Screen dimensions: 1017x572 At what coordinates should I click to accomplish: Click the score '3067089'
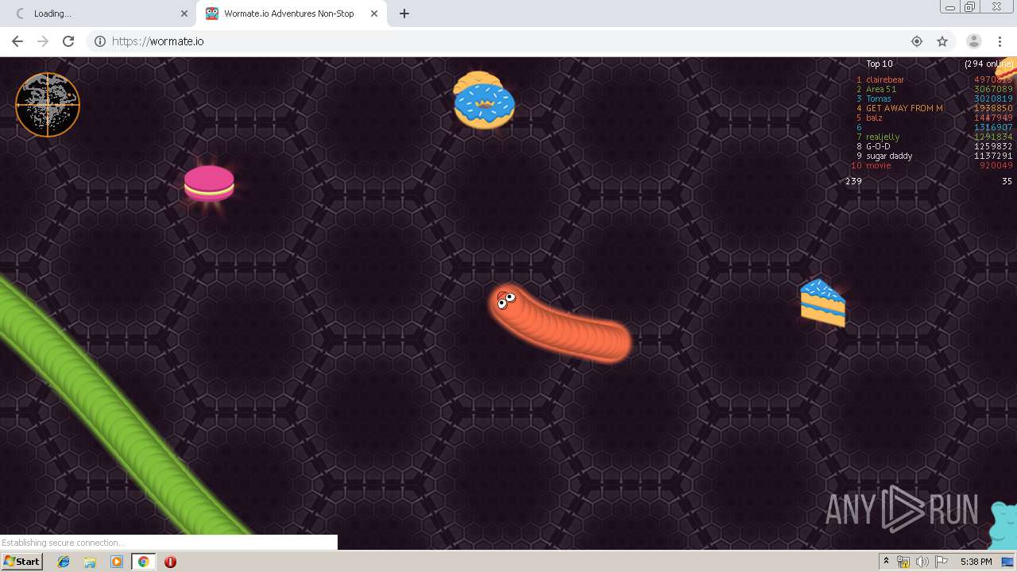point(993,89)
